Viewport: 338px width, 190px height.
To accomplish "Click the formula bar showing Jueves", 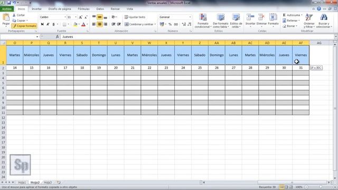I will [197, 37].
